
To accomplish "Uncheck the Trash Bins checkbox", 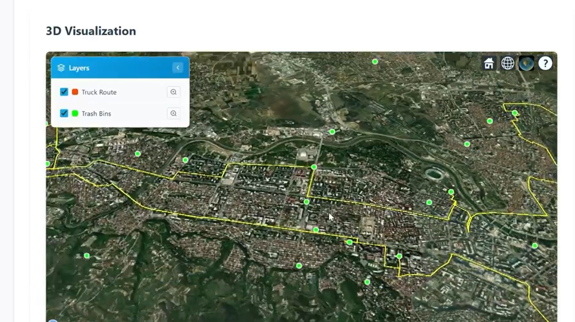I will [x=64, y=113].
